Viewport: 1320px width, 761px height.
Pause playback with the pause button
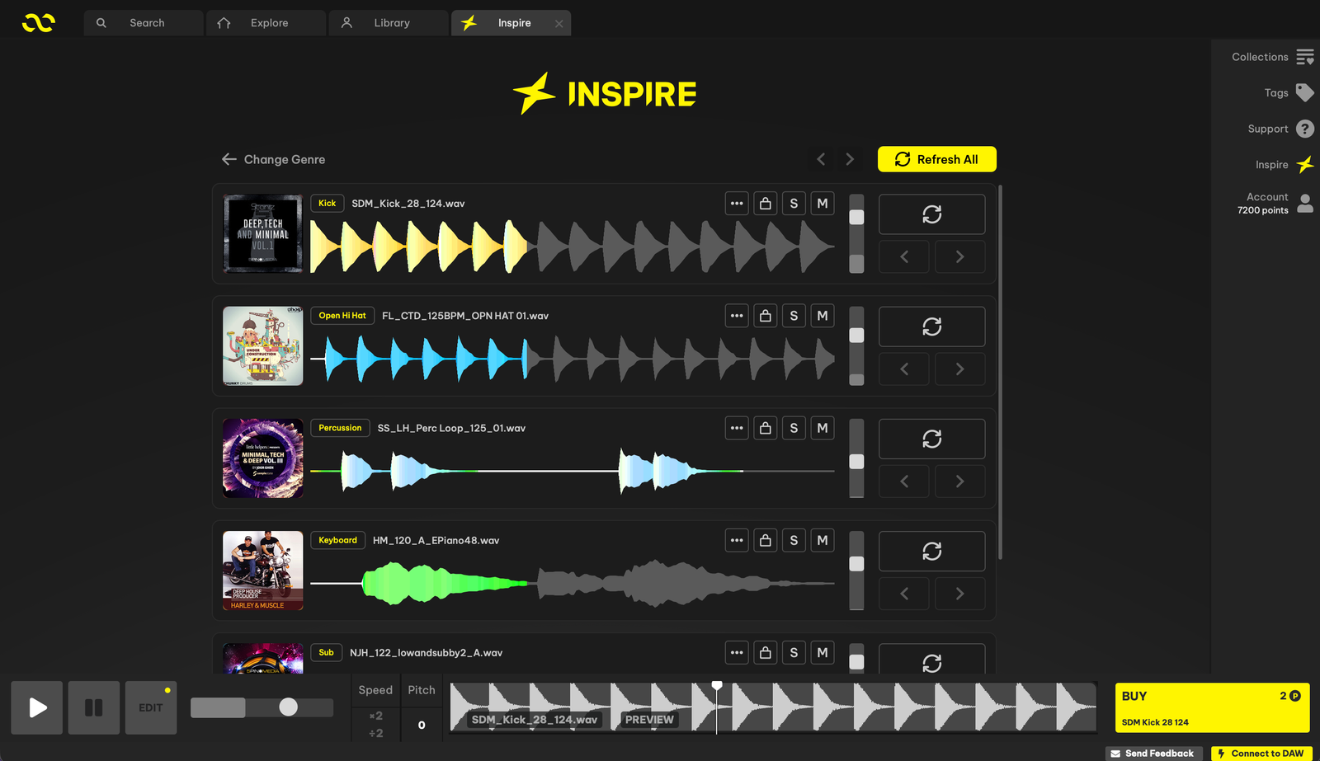[94, 707]
